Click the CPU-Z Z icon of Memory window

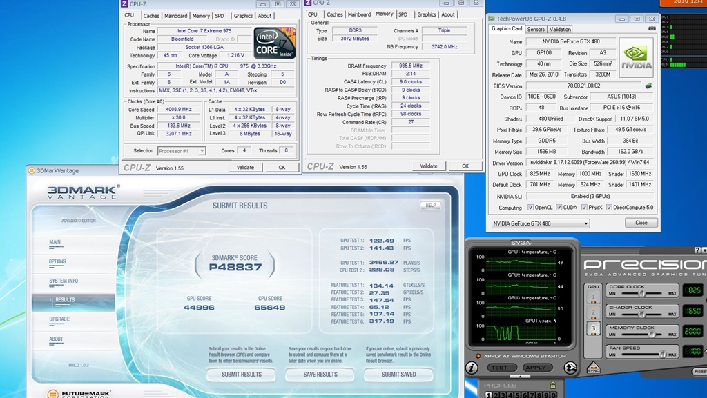click(x=308, y=3)
